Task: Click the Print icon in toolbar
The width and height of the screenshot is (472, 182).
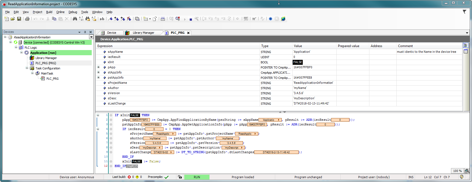Action: 27,19
